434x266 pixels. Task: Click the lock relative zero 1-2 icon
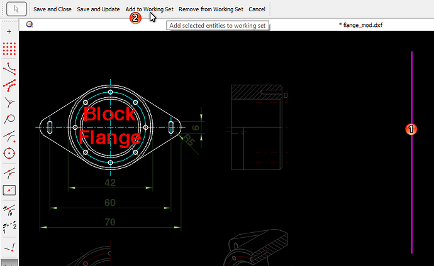pyautogui.click(x=9, y=227)
